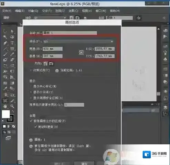Toggle Fade Region Outside Artboard checkbox

[x=31, y=121]
